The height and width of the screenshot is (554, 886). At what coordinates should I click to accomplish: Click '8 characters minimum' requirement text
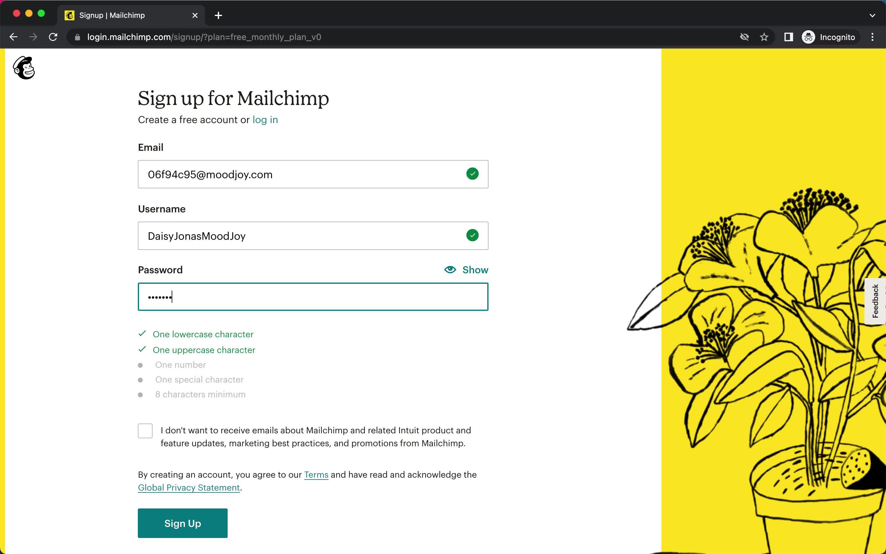pyautogui.click(x=200, y=394)
